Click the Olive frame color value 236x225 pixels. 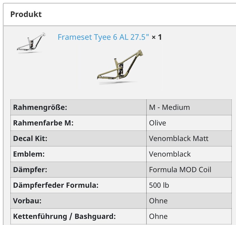(158, 123)
